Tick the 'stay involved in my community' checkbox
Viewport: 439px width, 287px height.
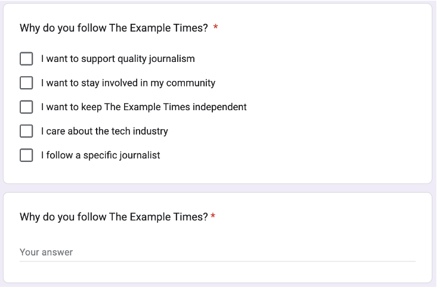[x=26, y=83]
